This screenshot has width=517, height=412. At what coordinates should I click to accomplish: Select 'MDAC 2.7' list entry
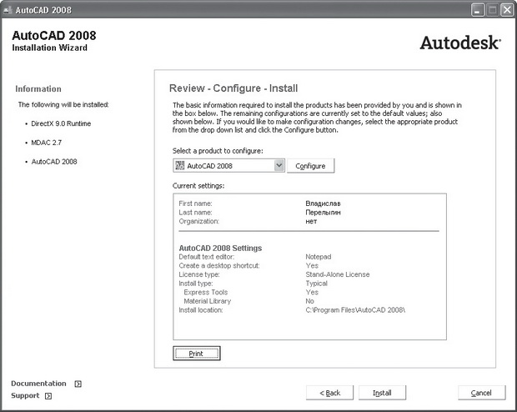46,143
